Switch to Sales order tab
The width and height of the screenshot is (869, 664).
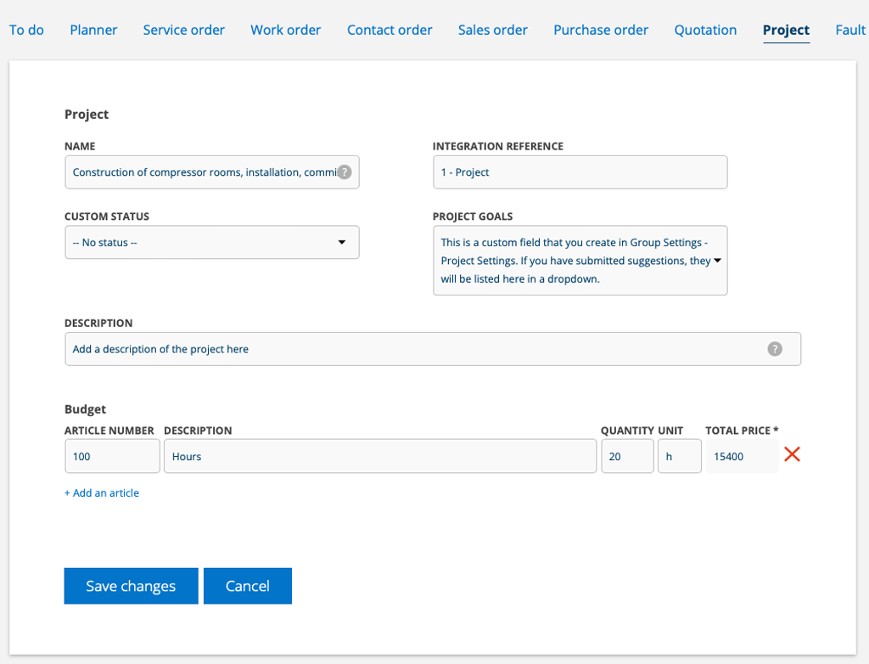[x=492, y=30]
